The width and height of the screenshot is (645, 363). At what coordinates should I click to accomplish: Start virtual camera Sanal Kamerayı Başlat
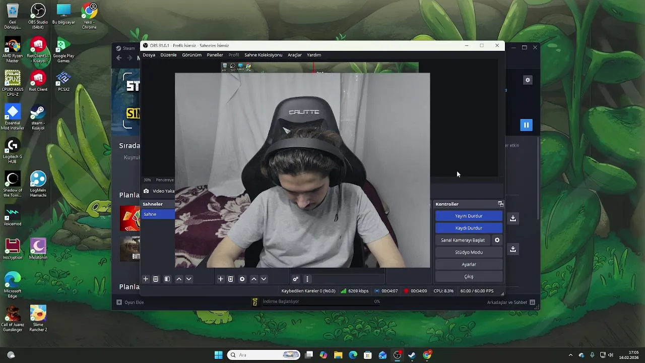(463, 240)
